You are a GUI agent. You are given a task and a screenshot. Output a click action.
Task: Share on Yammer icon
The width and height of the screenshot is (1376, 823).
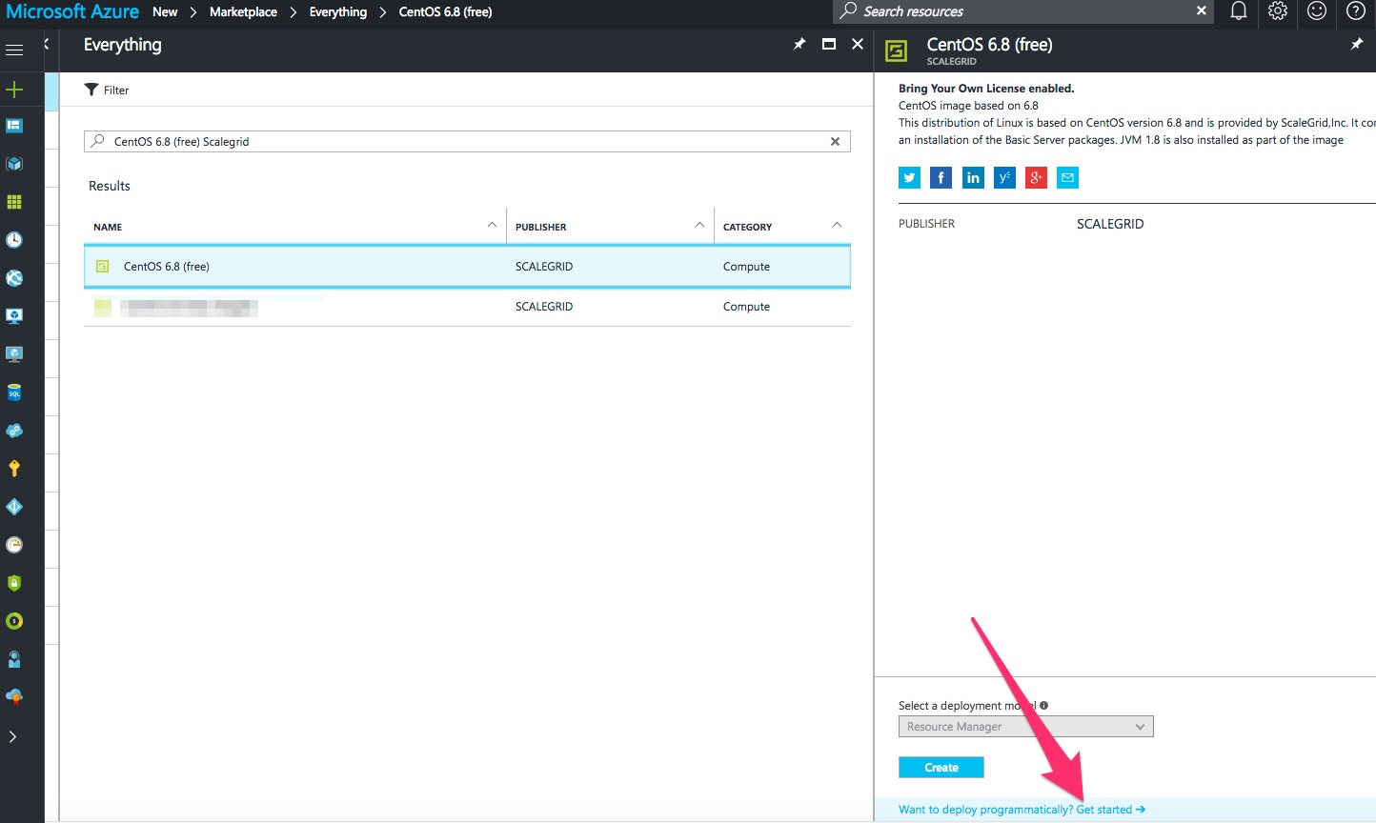click(x=1004, y=177)
